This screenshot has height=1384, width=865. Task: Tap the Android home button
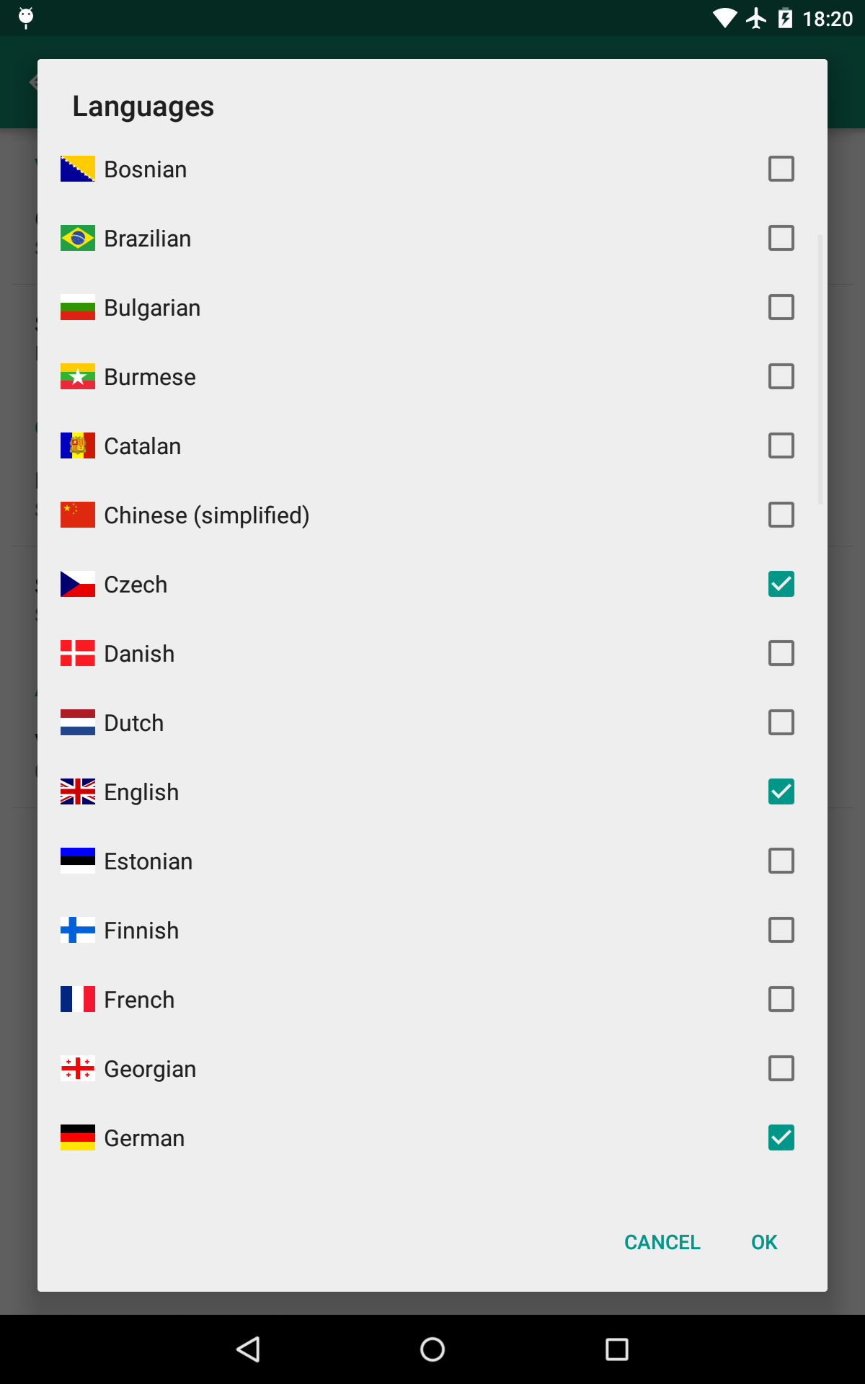[x=432, y=1349]
